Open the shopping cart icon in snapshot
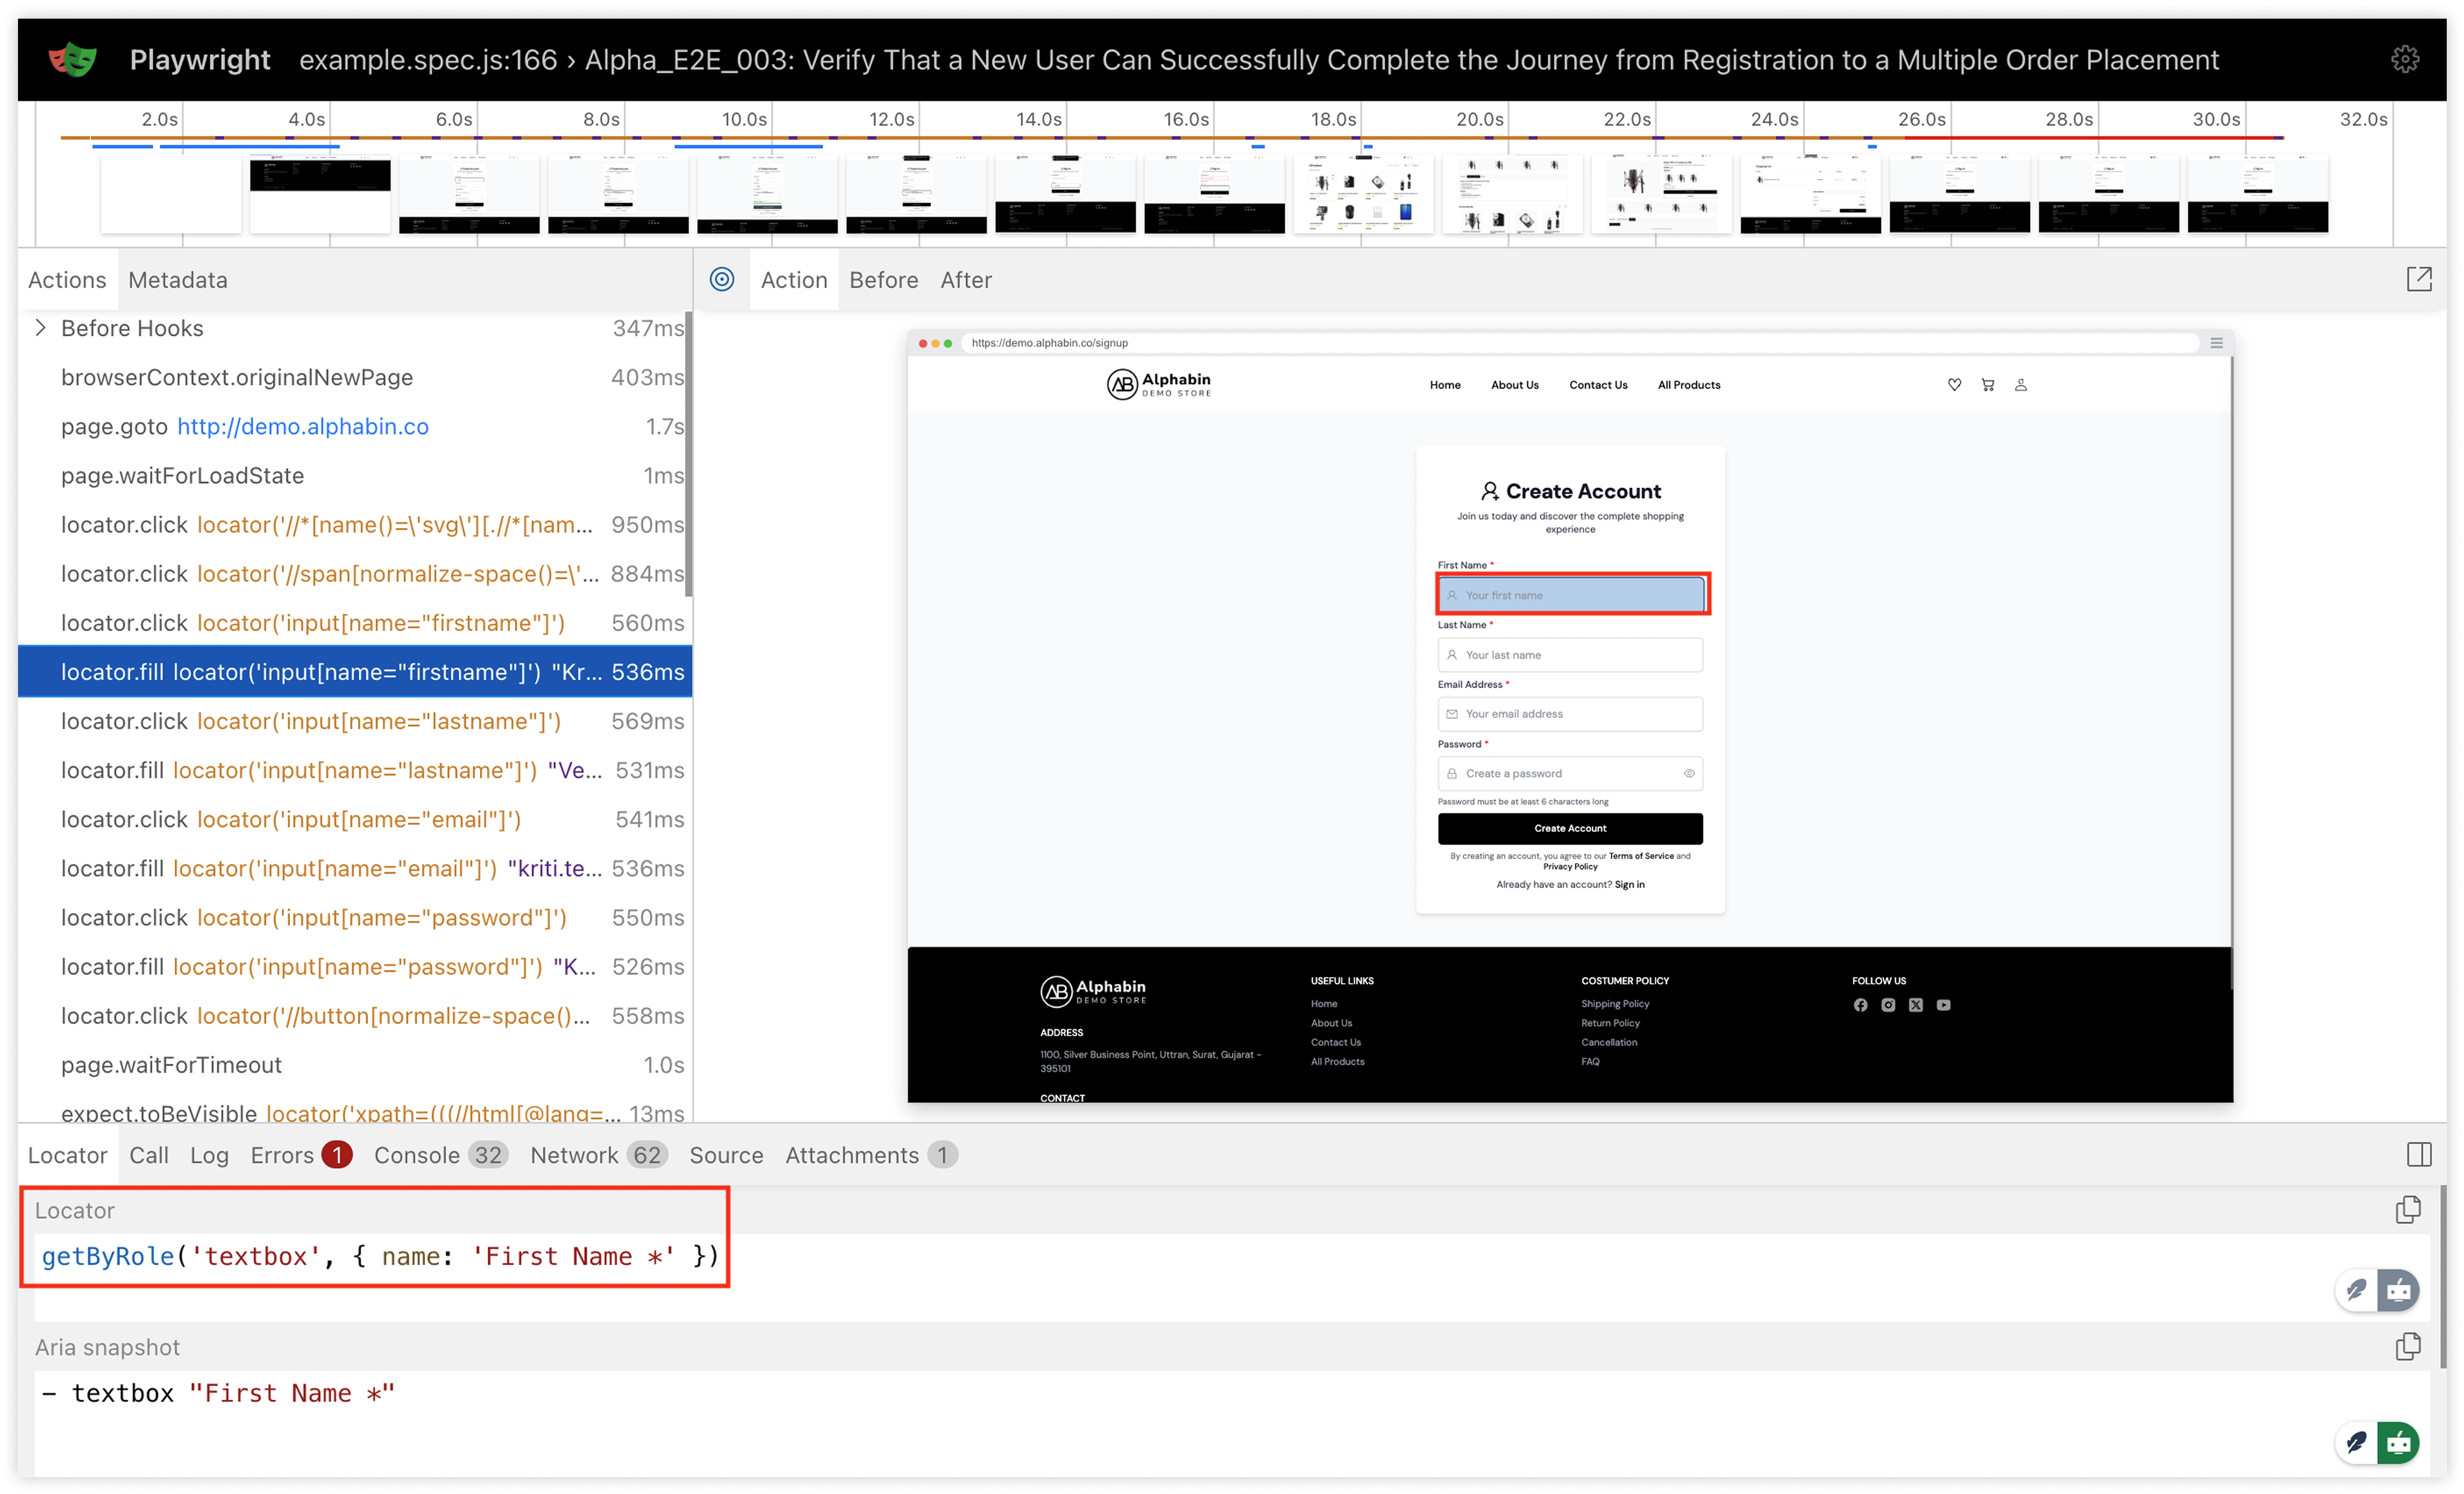The height and width of the screenshot is (1494, 2464). tap(1988, 385)
